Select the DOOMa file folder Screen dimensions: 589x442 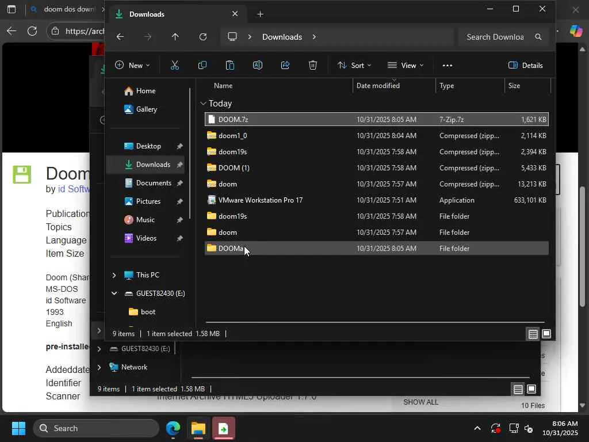pyautogui.click(x=377, y=249)
